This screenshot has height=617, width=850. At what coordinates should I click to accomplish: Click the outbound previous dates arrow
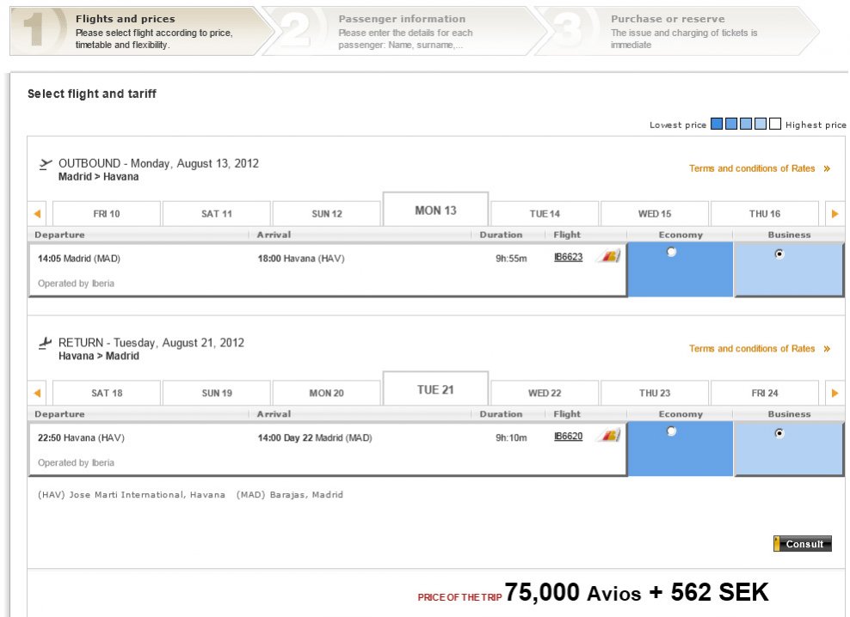point(38,213)
